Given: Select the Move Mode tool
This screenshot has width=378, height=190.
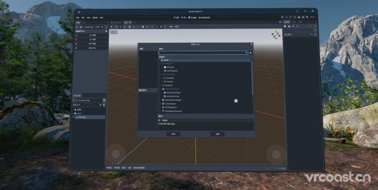Looking at the screenshot, I should pyautogui.click(x=117, y=27).
